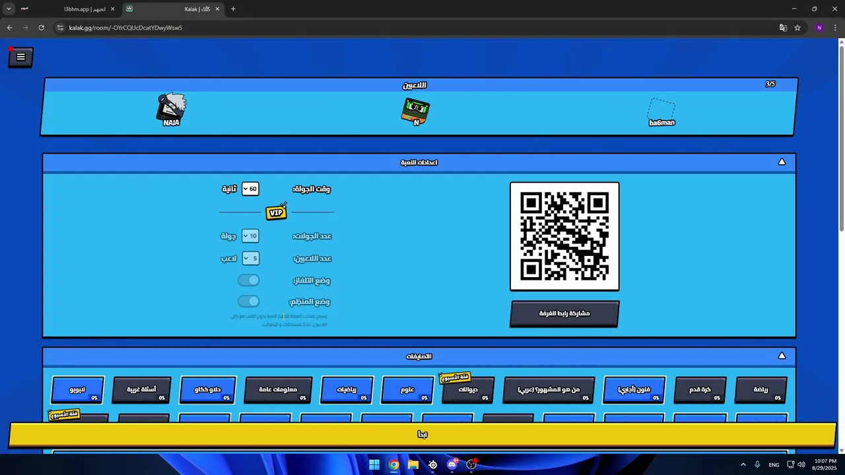The width and height of the screenshot is (845, 475).
Task: Select the كرة قدم category
Action: pos(700,390)
